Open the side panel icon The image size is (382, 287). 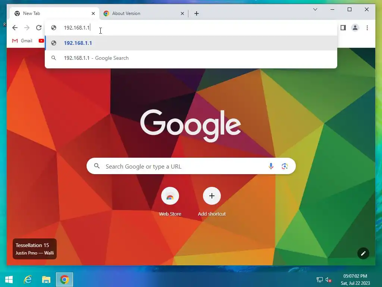(343, 28)
